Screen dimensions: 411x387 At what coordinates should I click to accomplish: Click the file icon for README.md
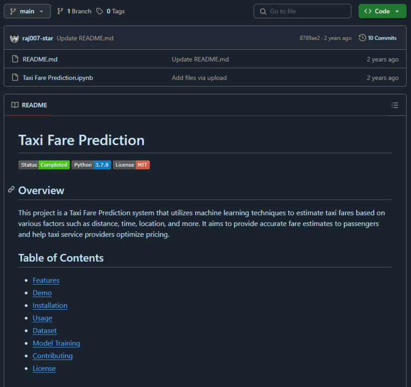coord(15,59)
